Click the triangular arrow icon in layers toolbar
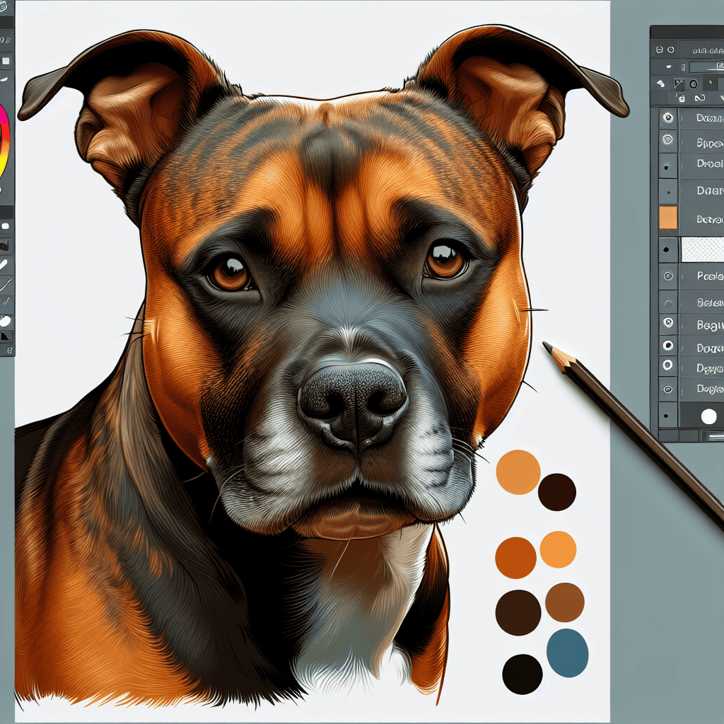The height and width of the screenshot is (724, 724). pos(679,83)
